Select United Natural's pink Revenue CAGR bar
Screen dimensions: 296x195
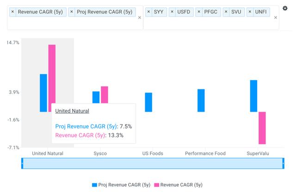pyautogui.click(x=52, y=74)
